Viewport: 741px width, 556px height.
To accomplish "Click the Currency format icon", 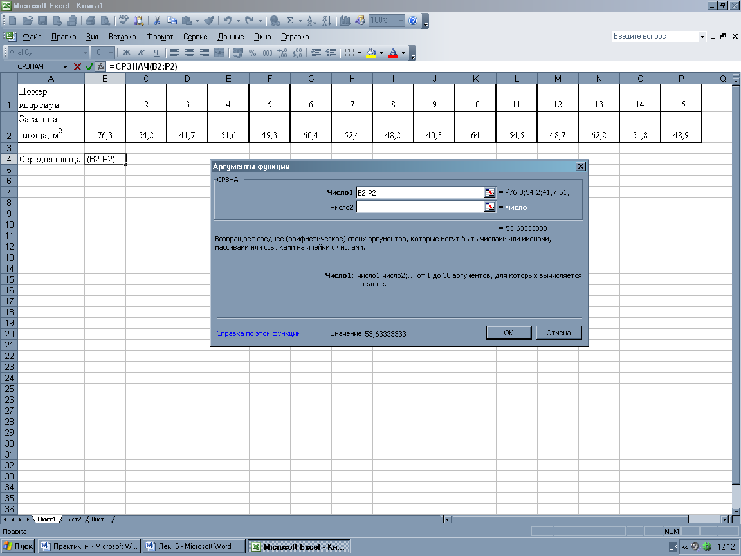I will pos(238,53).
